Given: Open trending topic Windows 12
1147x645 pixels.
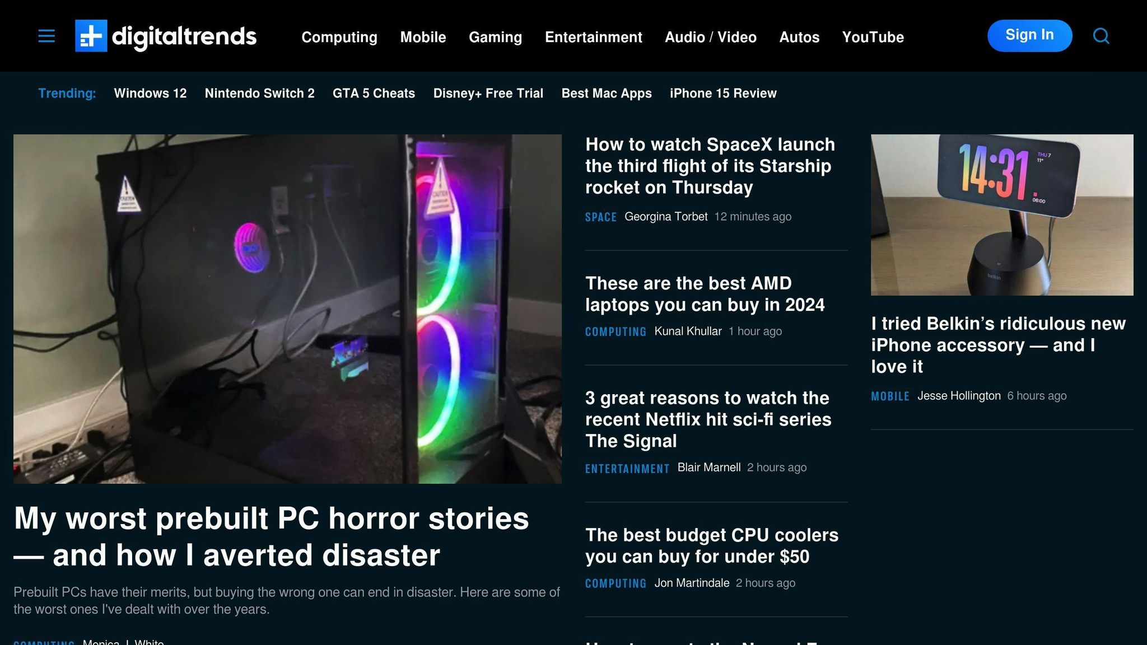Looking at the screenshot, I should (x=150, y=94).
